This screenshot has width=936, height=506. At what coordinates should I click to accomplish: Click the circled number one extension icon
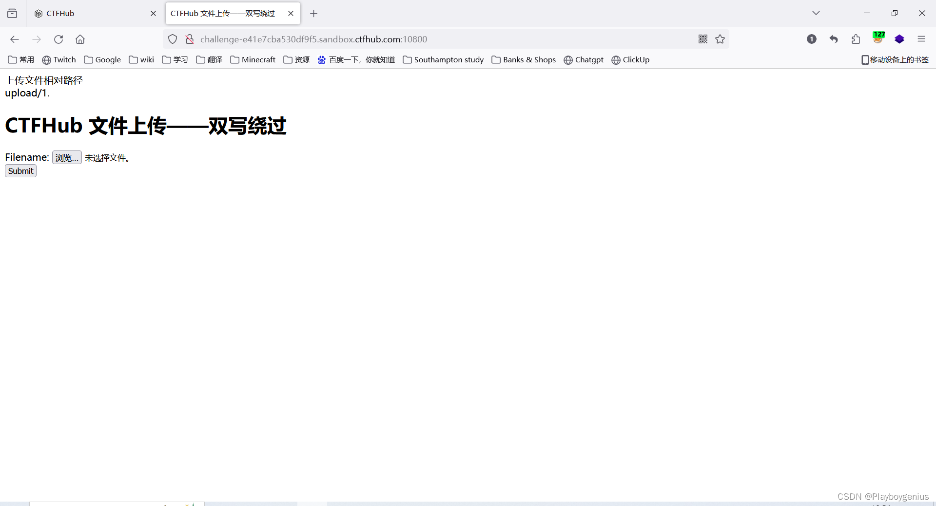click(x=812, y=39)
